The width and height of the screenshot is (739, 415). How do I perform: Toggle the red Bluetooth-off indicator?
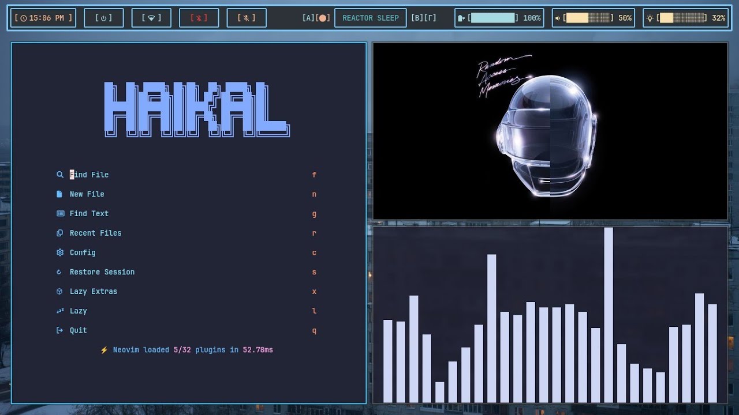[199, 18]
